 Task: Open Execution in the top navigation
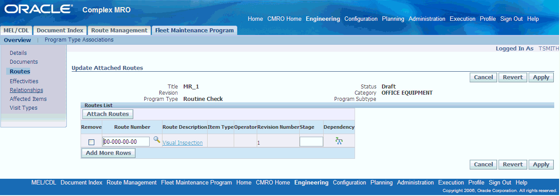[x=463, y=19]
